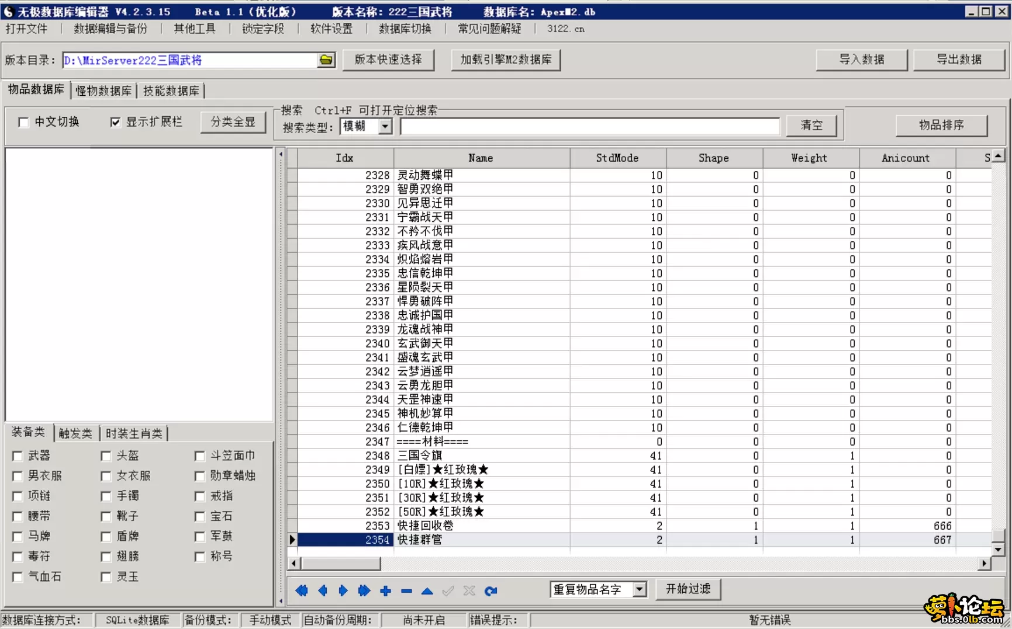
Task: Edit record triangle icon
Action: pyautogui.click(x=427, y=591)
